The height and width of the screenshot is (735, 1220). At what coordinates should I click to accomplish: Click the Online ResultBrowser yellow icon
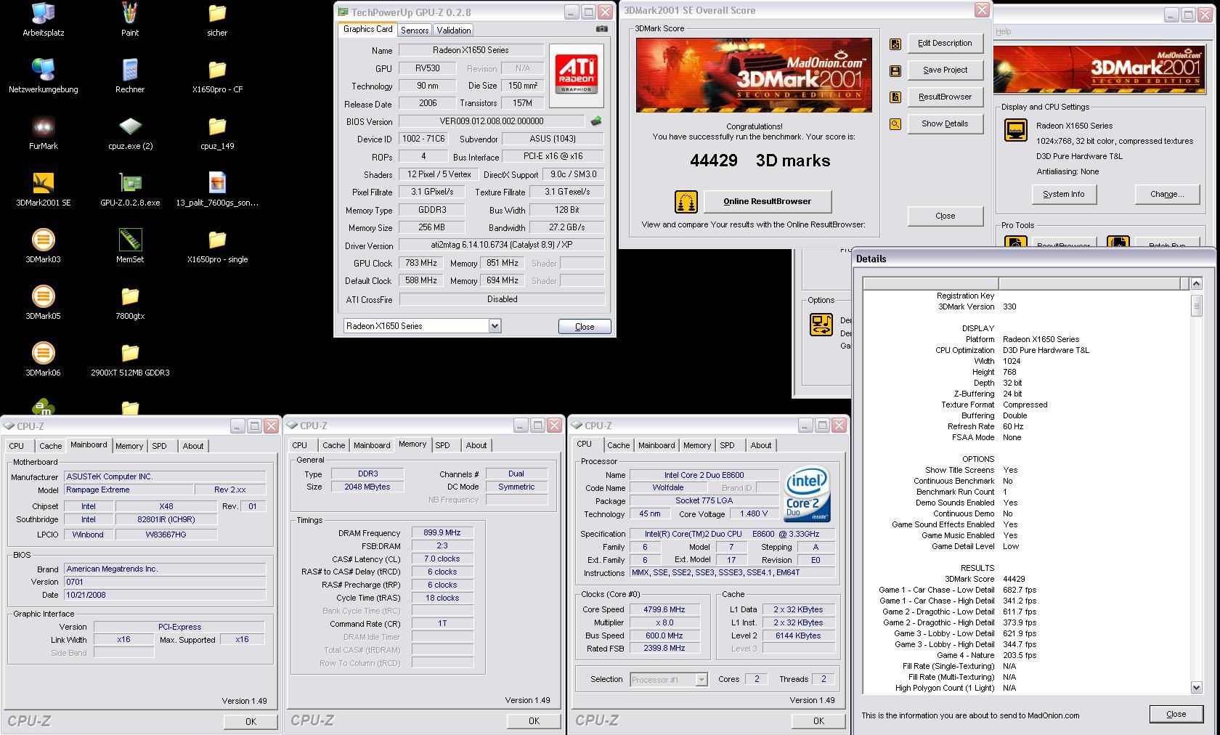tap(686, 201)
